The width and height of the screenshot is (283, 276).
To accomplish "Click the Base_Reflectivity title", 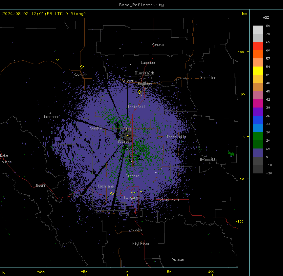I will 141,5.
